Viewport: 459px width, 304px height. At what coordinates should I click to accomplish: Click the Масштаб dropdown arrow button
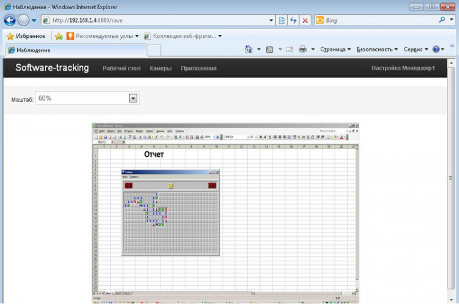point(133,98)
